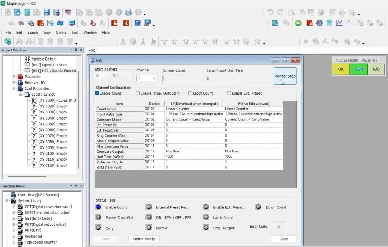Click the teal document icon in the top toolbar
388x247 pixels.
pos(27,12)
